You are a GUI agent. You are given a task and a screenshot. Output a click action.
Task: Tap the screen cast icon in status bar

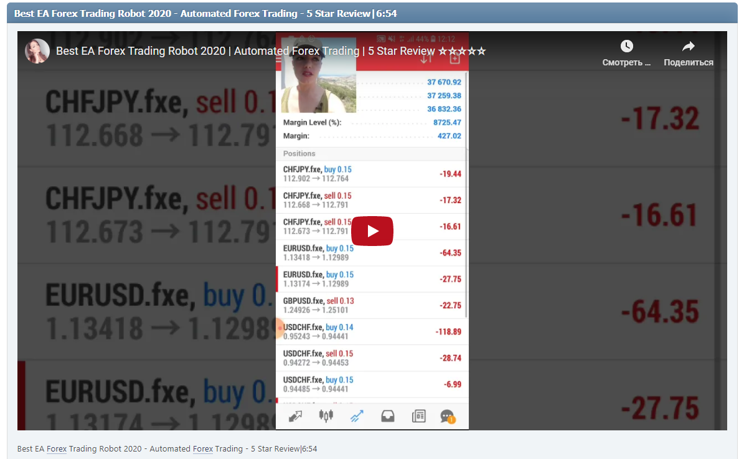(x=380, y=37)
